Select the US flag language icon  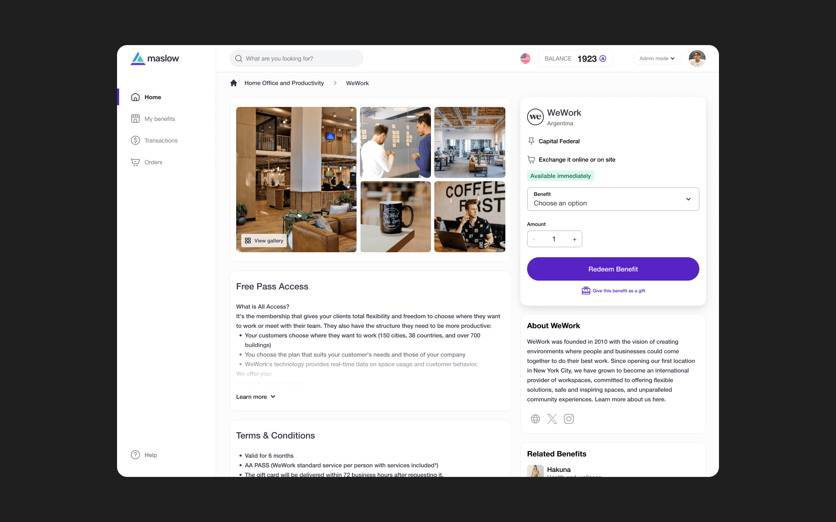pyautogui.click(x=525, y=58)
